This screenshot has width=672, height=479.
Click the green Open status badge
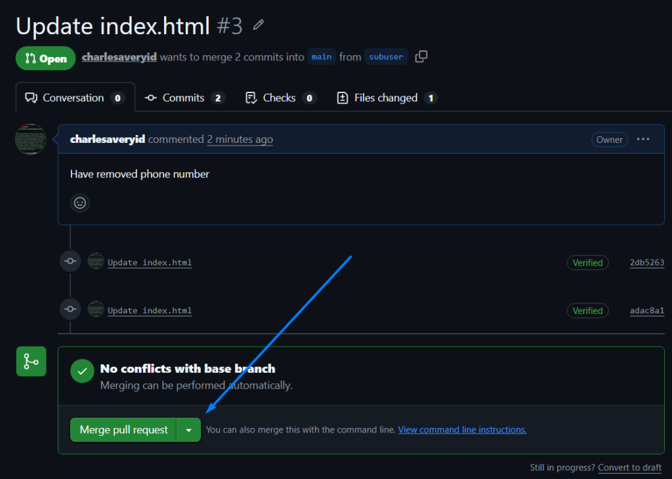46,58
